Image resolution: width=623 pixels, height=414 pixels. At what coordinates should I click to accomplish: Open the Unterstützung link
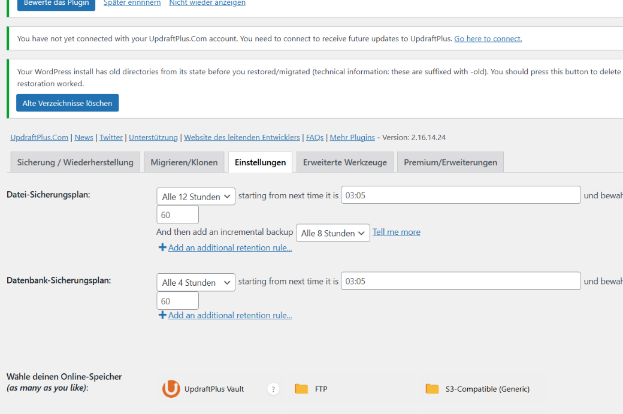click(x=153, y=137)
